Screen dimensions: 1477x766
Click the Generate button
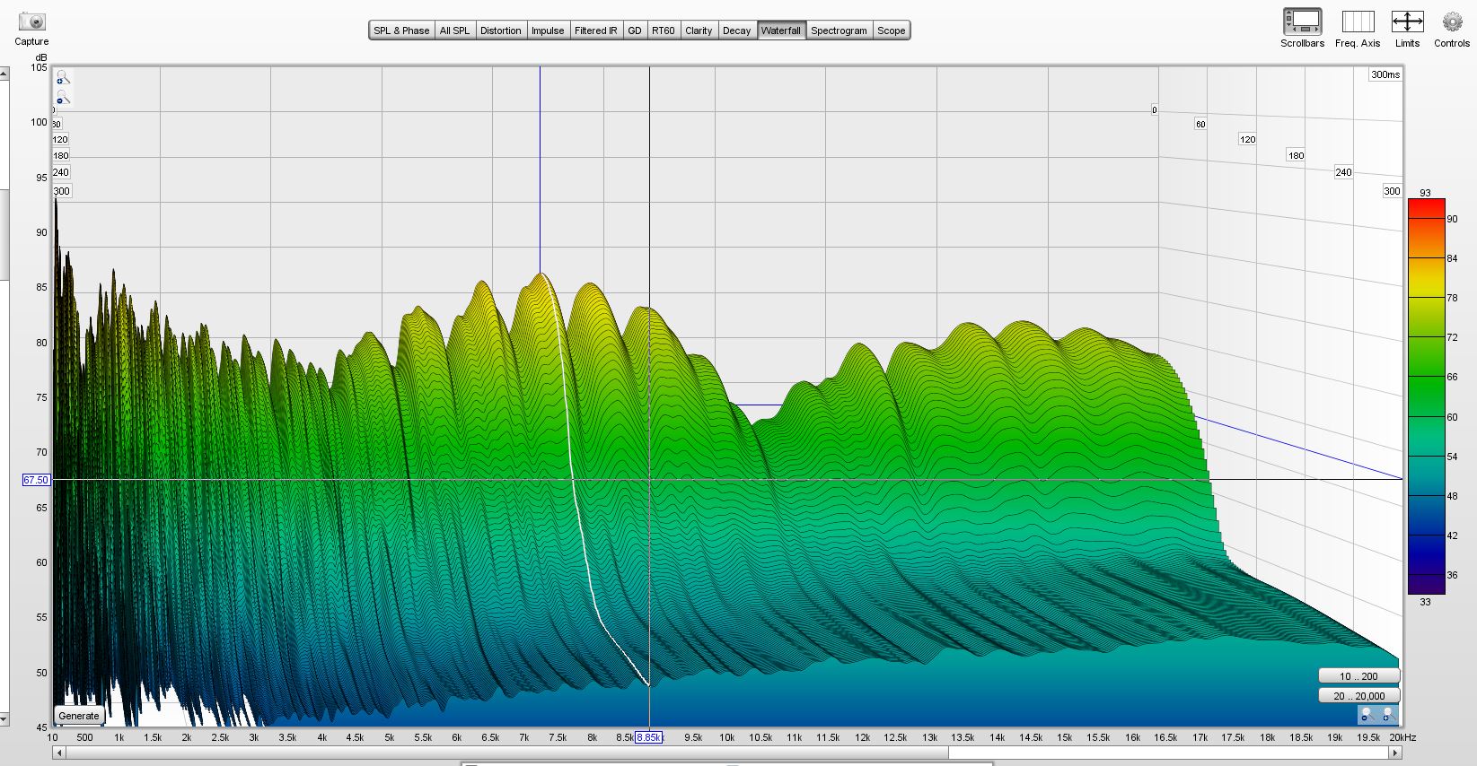(79, 716)
